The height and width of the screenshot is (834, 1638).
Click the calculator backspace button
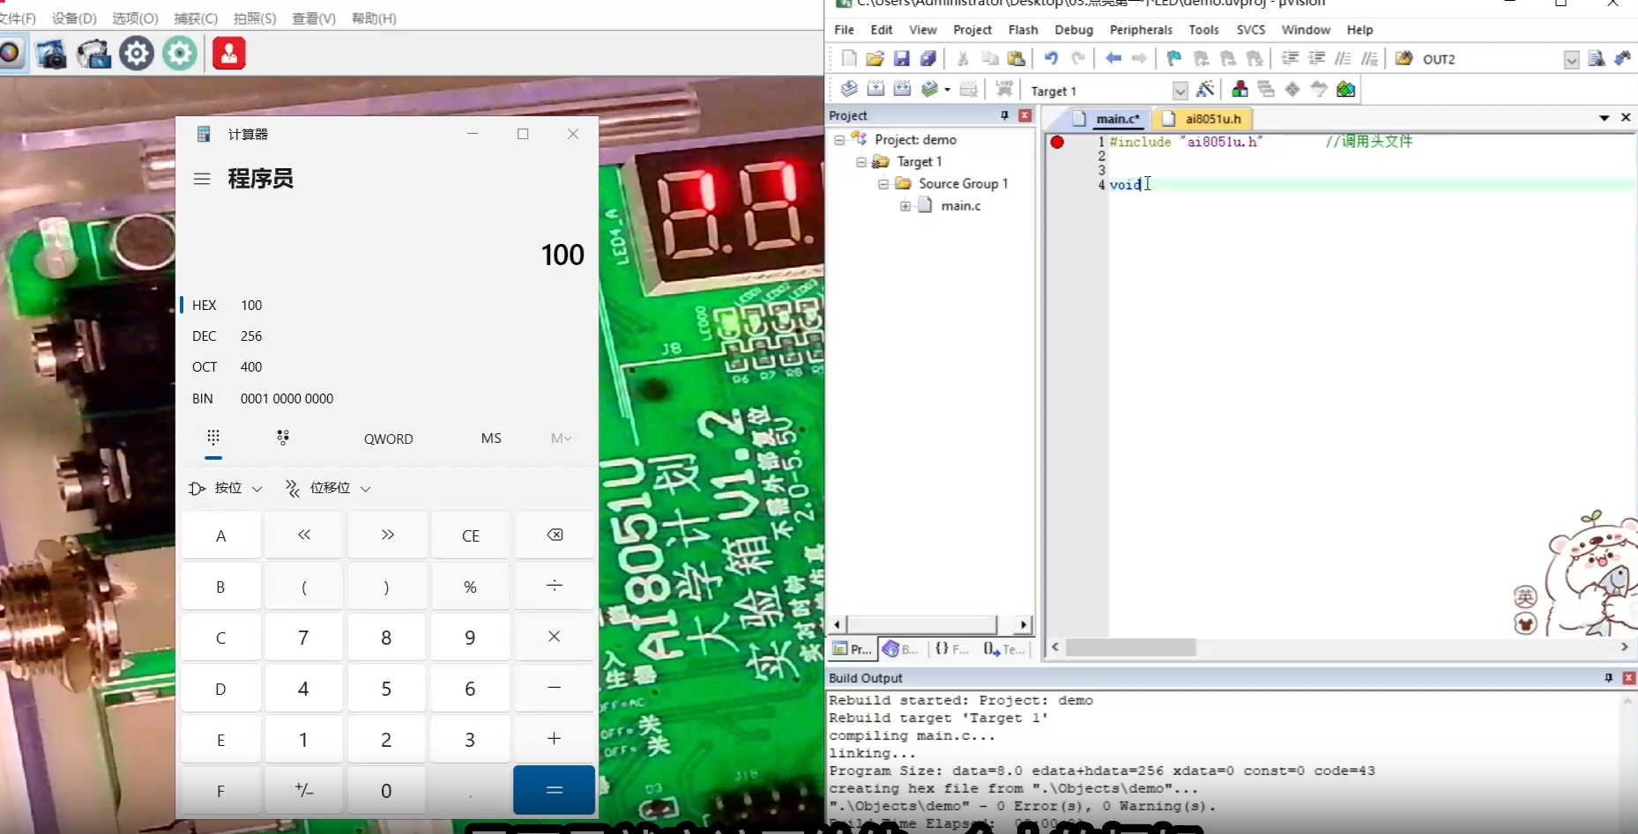[x=555, y=535]
